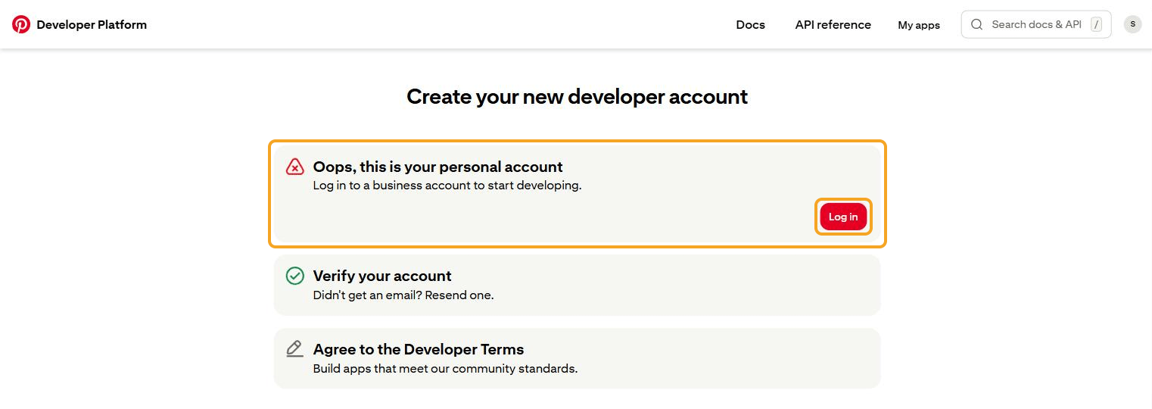Click "Log in to a business account" description
The width and height of the screenshot is (1152, 409).
[x=447, y=186]
